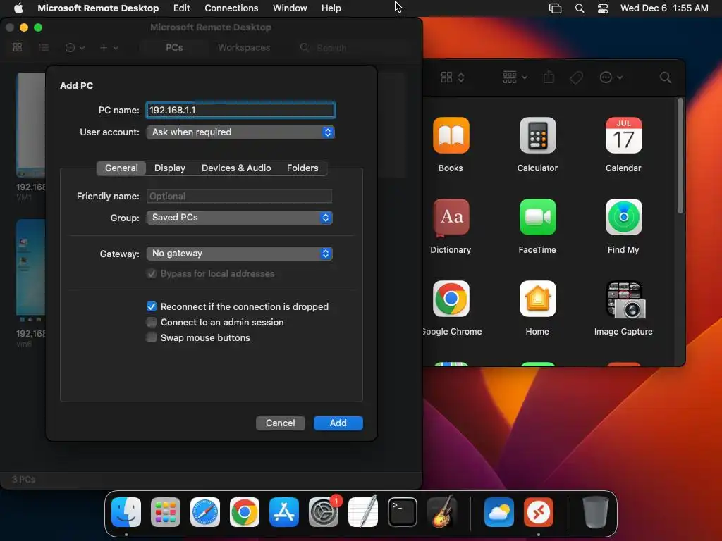
Task: Click the Finder share icon
Action: point(549,77)
